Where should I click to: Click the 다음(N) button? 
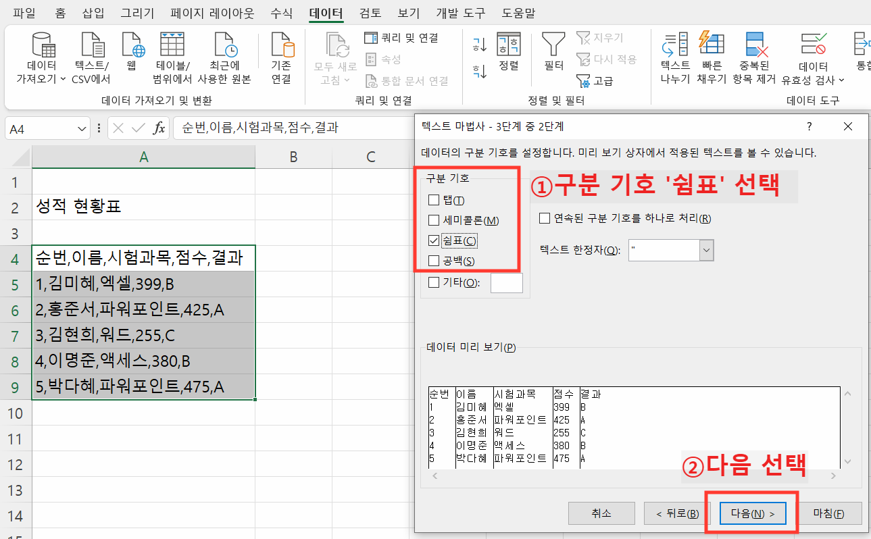752,513
